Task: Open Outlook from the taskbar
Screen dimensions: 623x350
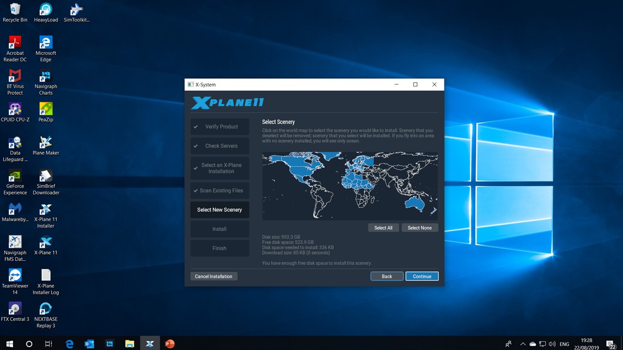Action: pyautogui.click(x=90, y=344)
